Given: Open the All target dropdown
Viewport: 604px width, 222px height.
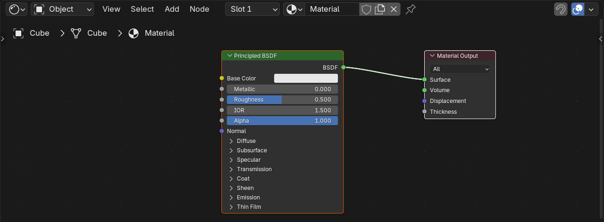Looking at the screenshot, I should pos(460,69).
